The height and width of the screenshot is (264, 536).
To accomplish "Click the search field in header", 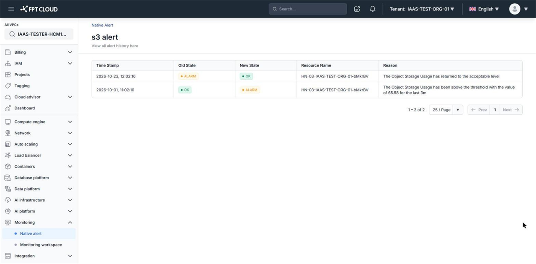I will pos(308,9).
